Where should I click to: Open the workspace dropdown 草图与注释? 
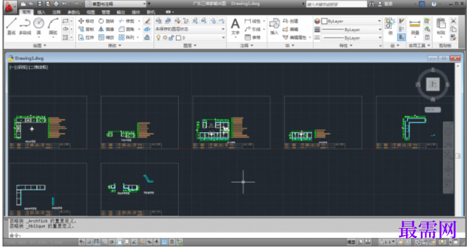pyautogui.click(x=116, y=4)
